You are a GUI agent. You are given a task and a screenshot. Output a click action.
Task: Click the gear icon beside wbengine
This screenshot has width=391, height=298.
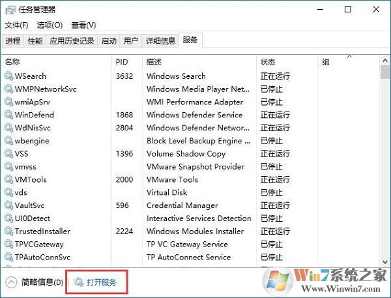(8, 141)
